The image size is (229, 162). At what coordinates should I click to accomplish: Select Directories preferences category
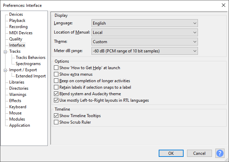coord(19,88)
